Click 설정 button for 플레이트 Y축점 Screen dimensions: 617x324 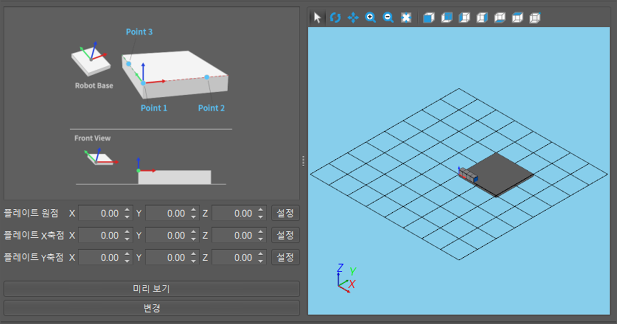coord(285,257)
